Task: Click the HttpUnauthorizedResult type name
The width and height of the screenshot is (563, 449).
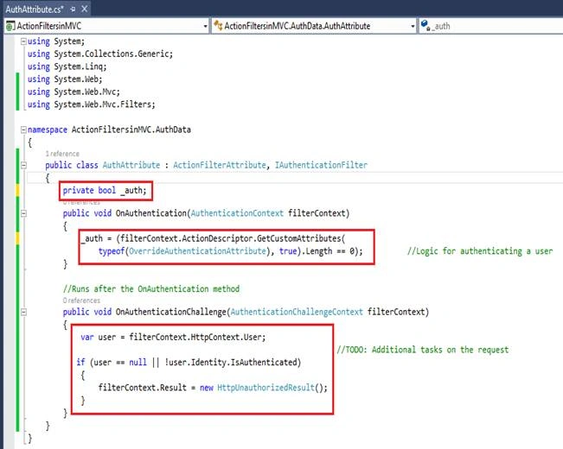Action: click(266, 388)
